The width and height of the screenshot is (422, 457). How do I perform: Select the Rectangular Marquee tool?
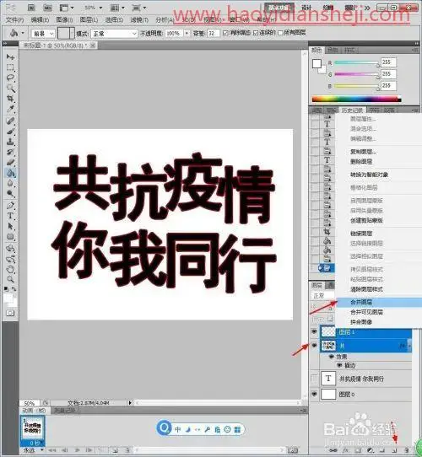coord(10,67)
